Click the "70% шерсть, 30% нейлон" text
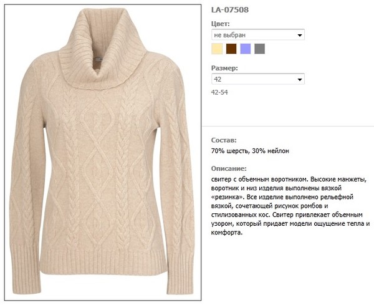 [250, 151]
